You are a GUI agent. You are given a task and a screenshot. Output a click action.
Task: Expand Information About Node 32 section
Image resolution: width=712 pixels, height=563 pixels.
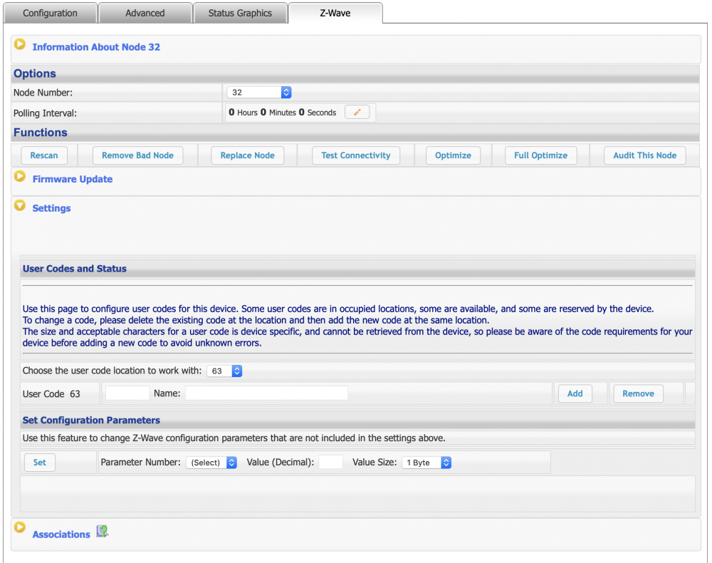21,46
